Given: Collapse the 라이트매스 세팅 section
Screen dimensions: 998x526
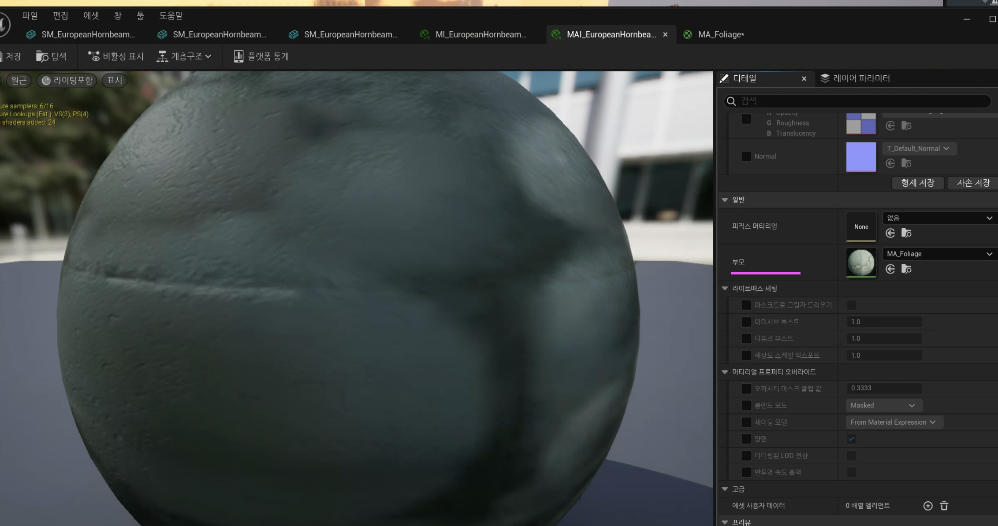Looking at the screenshot, I should (x=725, y=288).
